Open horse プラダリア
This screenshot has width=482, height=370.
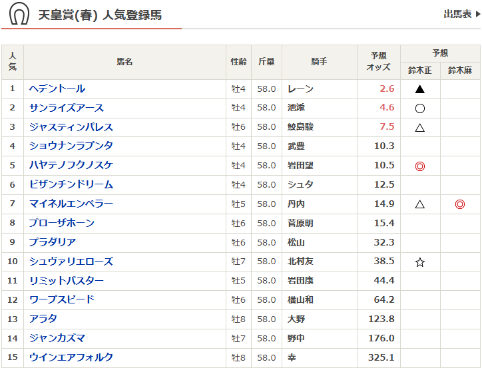(52, 242)
